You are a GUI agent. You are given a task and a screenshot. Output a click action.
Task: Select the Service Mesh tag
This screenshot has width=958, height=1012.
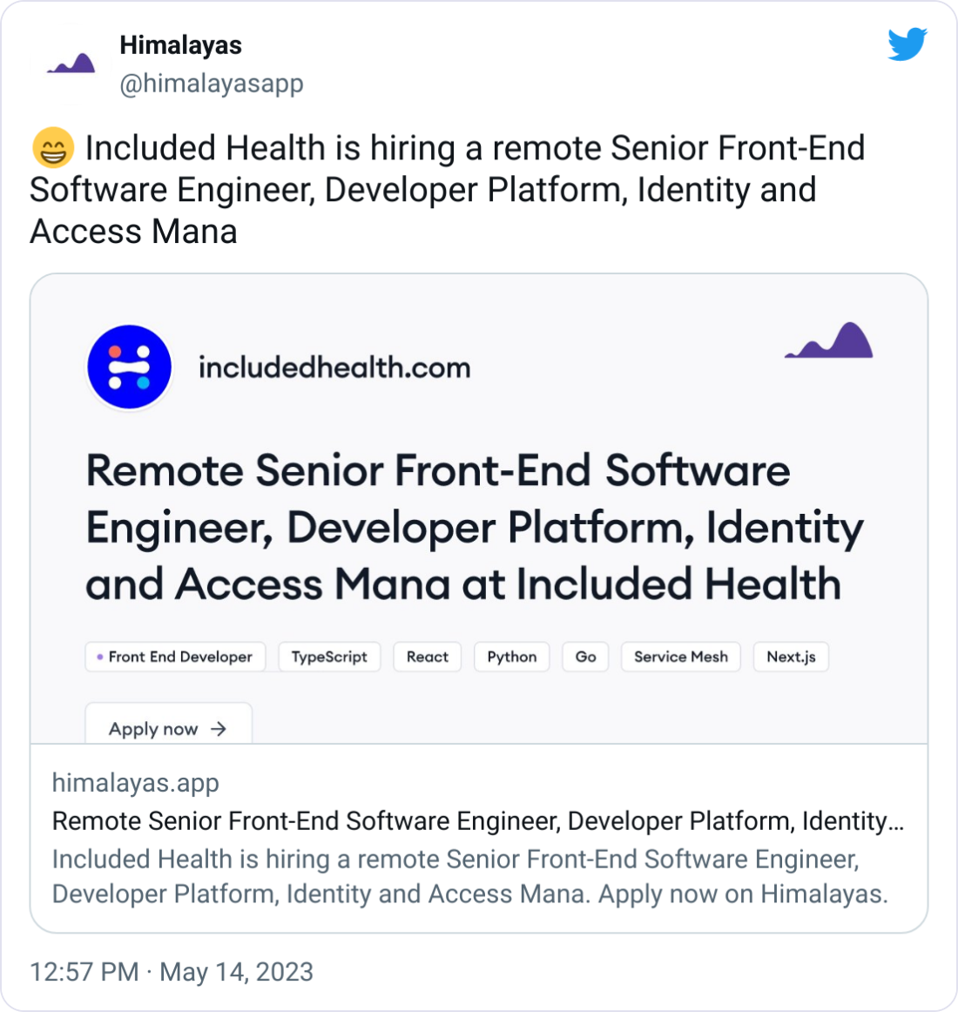(x=680, y=657)
